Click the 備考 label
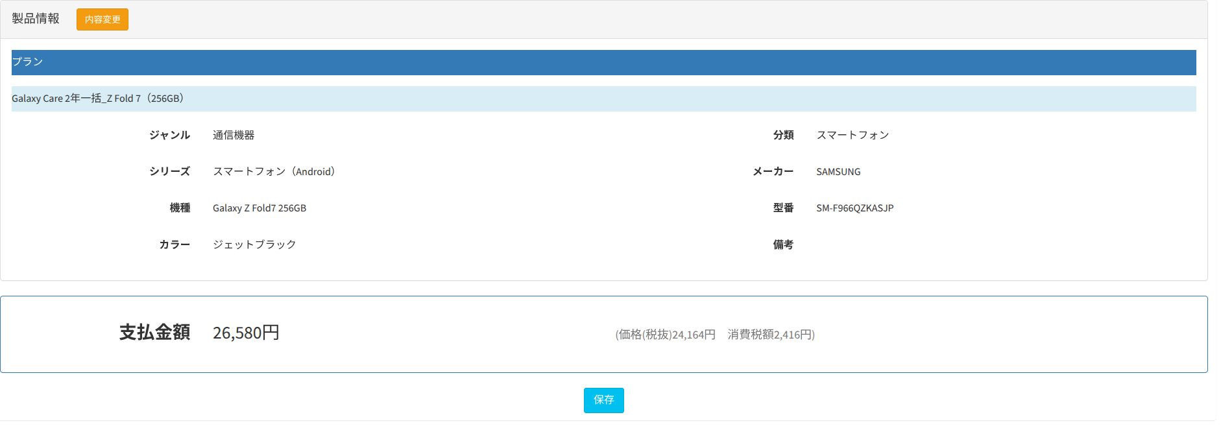Viewport: 1221px width, 441px height. (783, 244)
